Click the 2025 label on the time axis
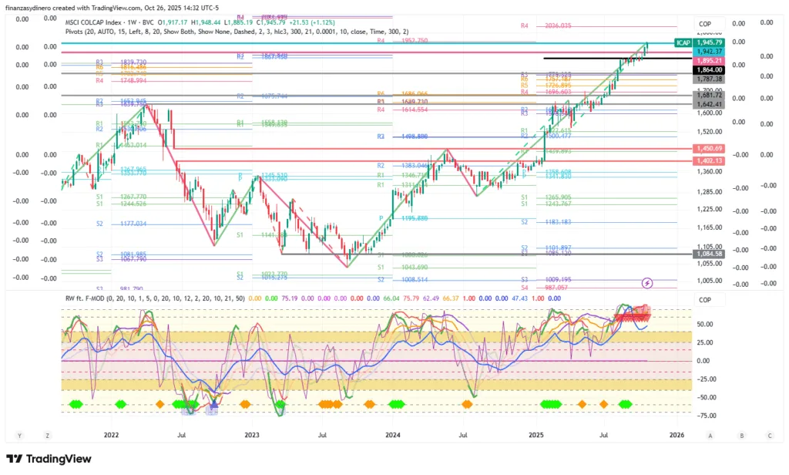Viewport: 789px width, 475px height. pyautogui.click(x=537, y=435)
